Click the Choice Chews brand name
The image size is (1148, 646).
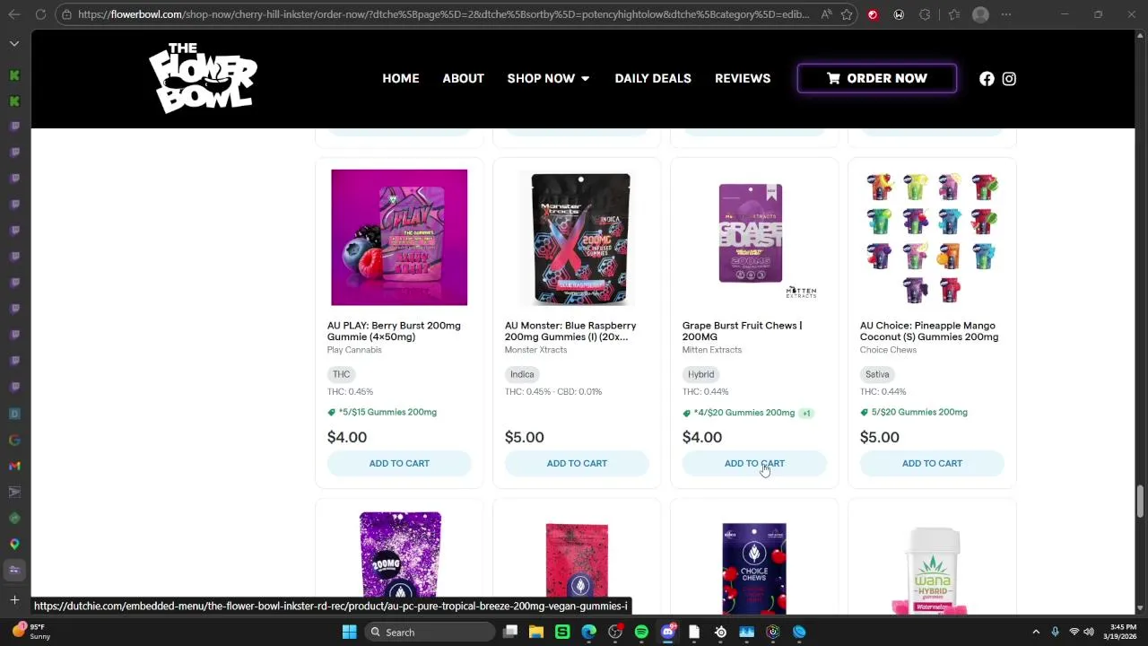(x=888, y=350)
